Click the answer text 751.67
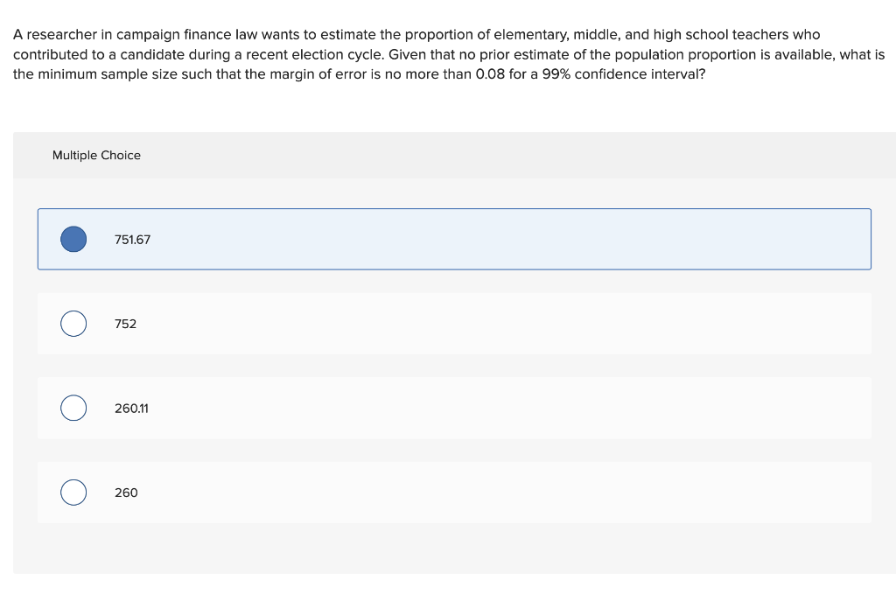 click(133, 240)
